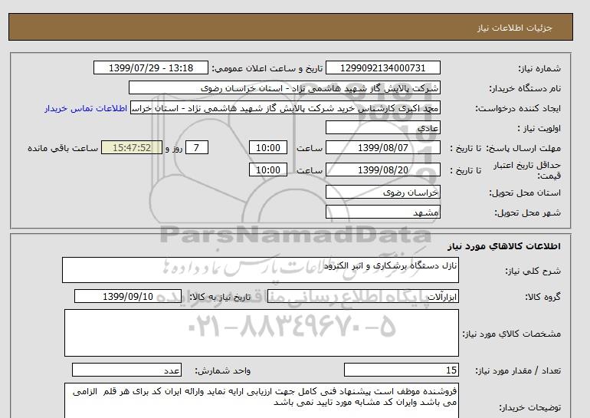Click the مهلت ارسال پاسخ label
Screen dimensions: 590x418
pos(524,148)
